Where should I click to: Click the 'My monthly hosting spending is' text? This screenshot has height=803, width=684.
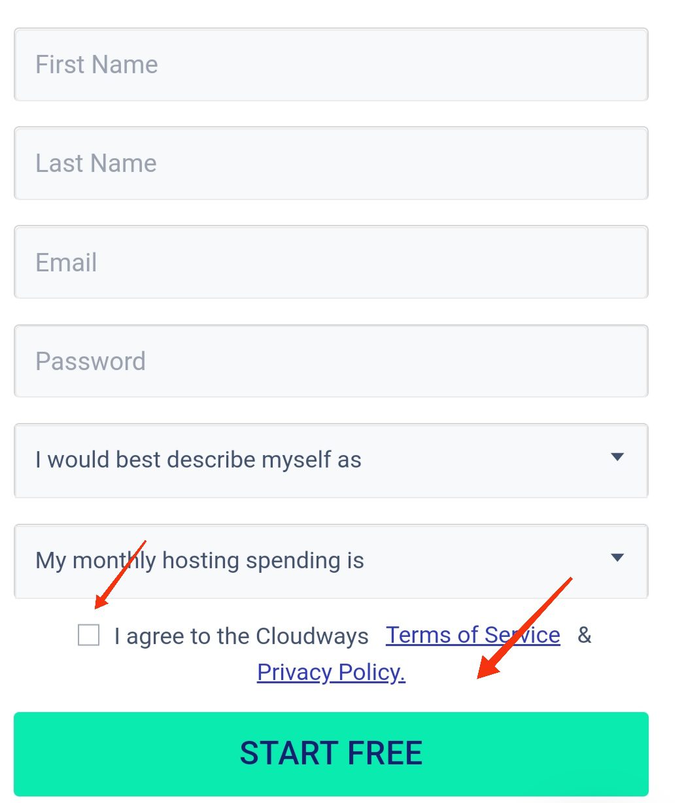(x=199, y=560)
